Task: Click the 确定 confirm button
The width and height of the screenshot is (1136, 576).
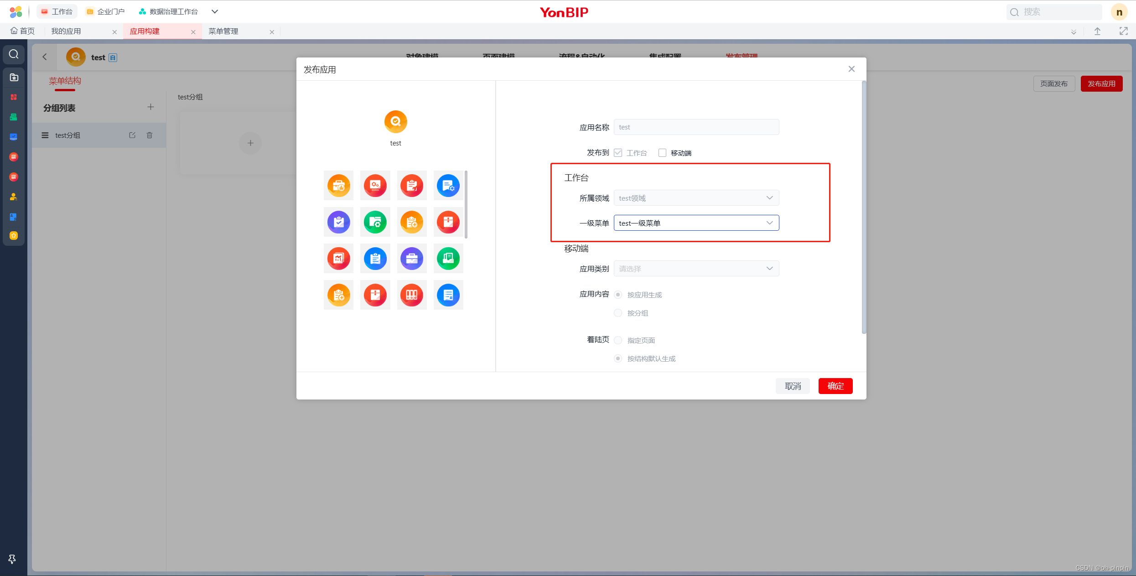Action: click(835, 386)
